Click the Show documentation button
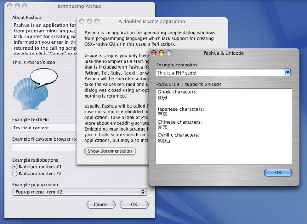The height and width of the screenshot is (224, 307). [x=110, y=151]
